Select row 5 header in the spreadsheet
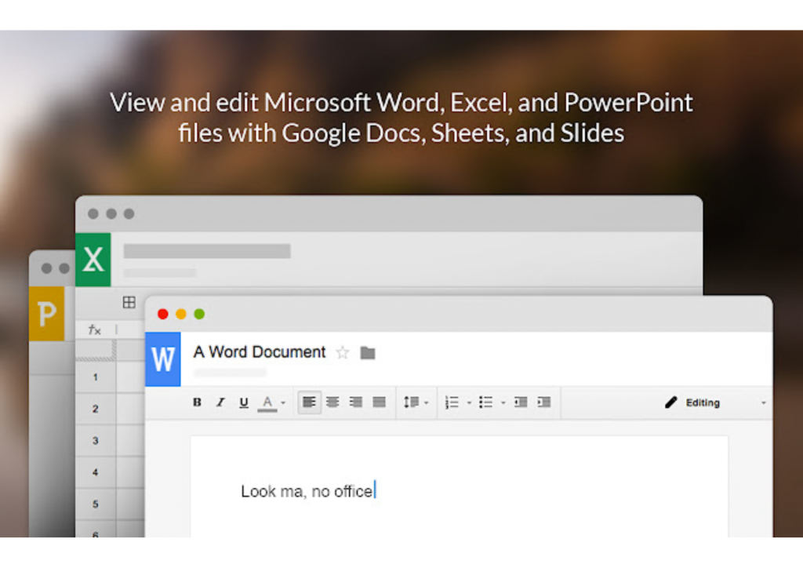 [96, 504]
